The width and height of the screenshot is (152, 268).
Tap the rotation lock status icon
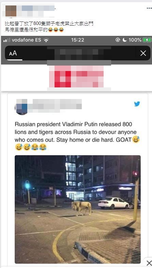118,40
